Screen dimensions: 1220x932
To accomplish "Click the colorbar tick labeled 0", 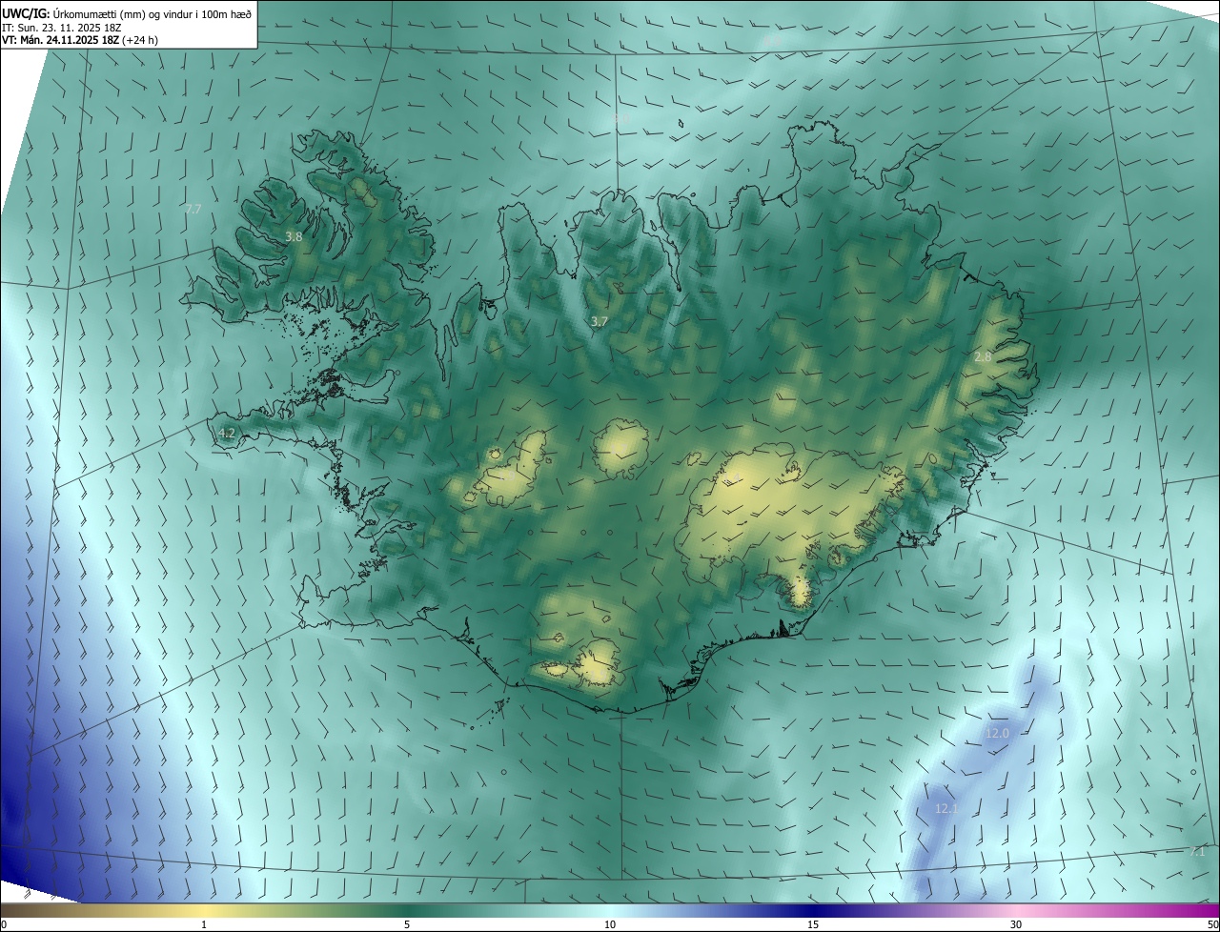I will tap(4, 924).
